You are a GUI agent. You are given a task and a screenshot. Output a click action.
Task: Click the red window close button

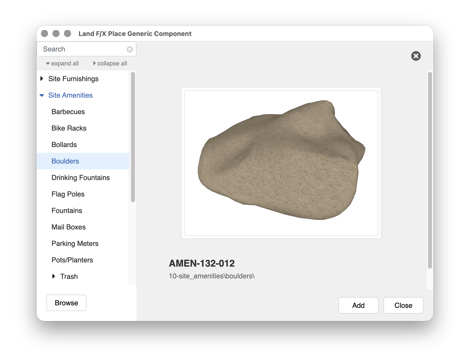(44, 33)
